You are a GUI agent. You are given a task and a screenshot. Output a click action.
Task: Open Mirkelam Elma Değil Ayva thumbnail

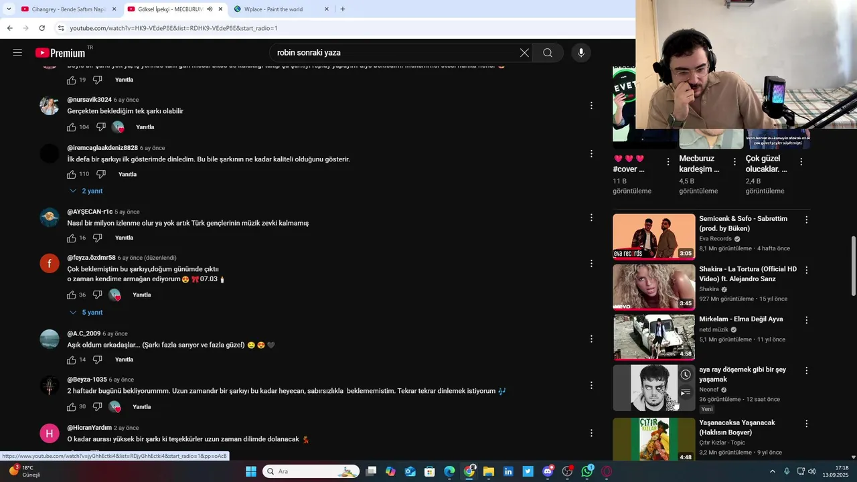(654, 337)
